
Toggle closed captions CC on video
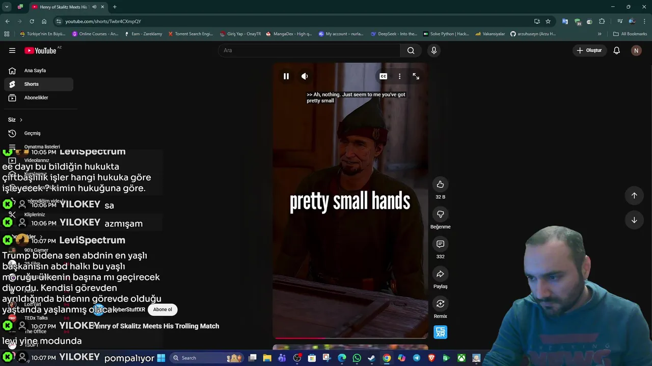[383, 76]
